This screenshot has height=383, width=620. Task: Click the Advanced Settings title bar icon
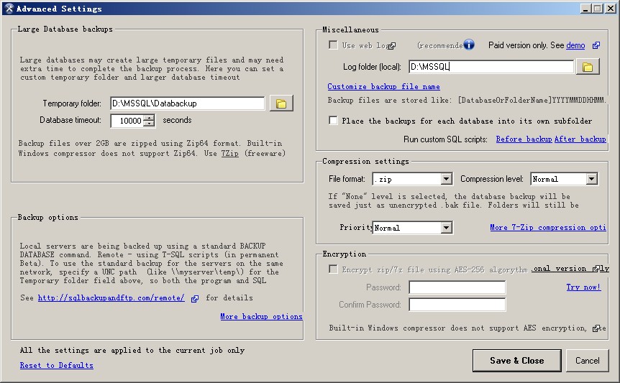pyautogui.click(x=9, y=9)
